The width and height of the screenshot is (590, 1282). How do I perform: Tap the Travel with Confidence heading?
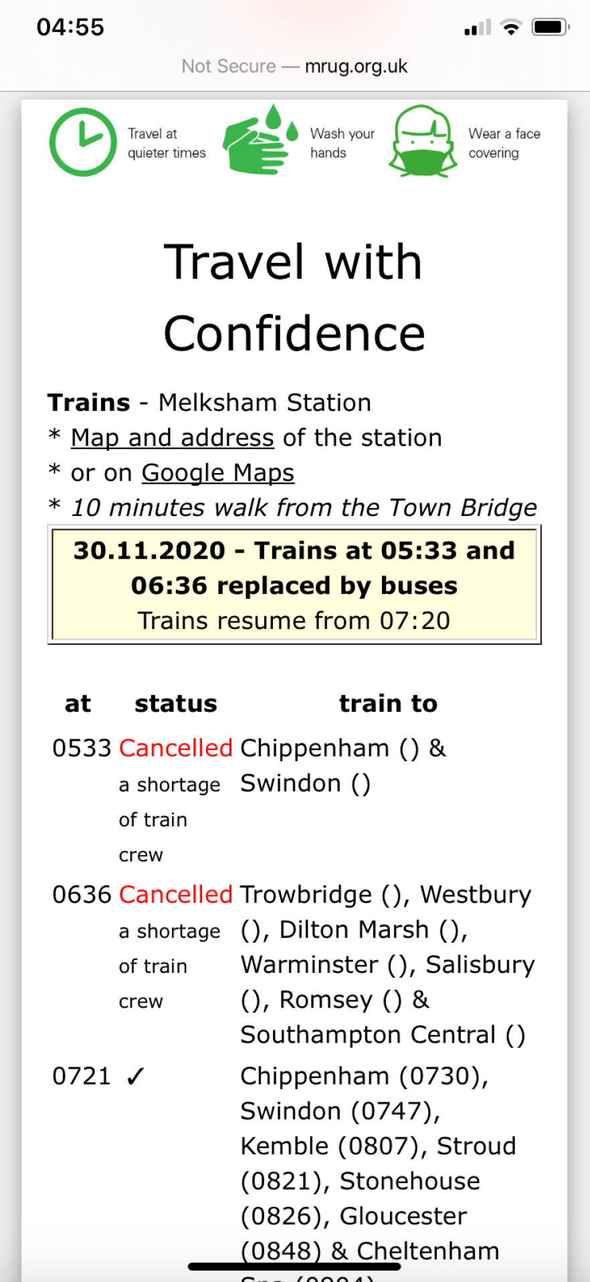(x=294, y=297)
